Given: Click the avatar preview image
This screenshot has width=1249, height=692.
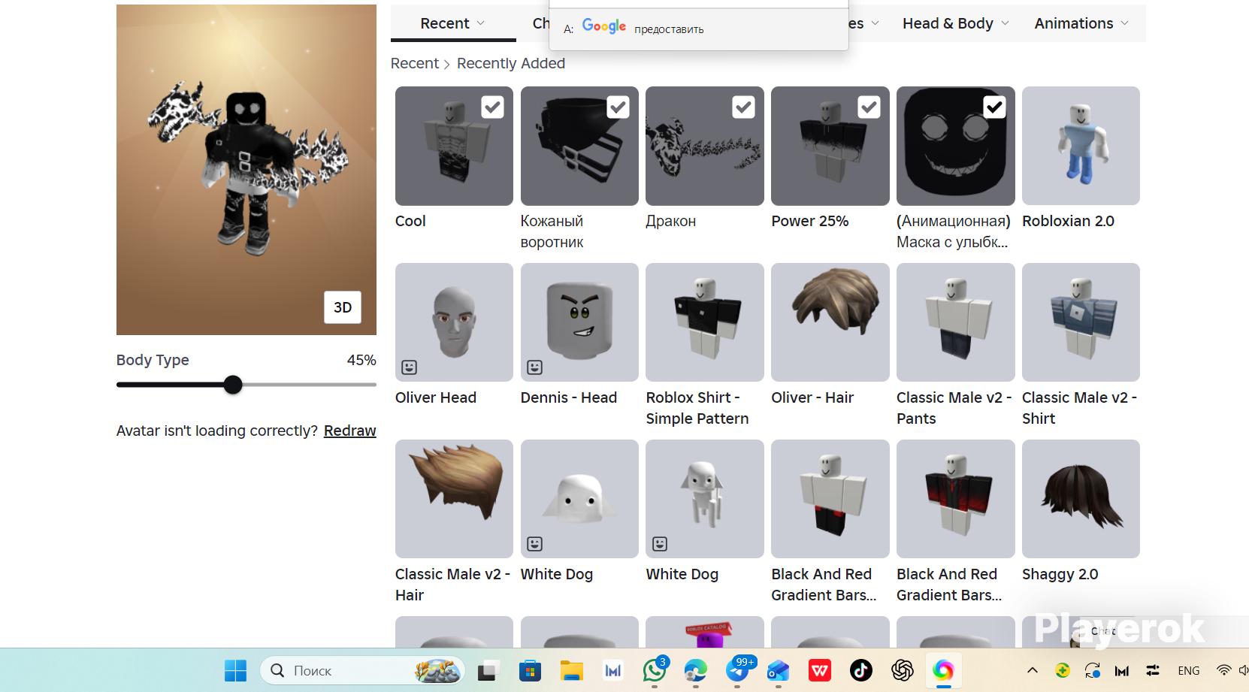Looking at the screenshot, I should 246,170.
